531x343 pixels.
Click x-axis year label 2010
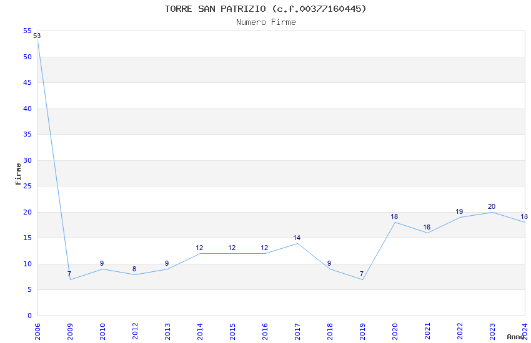(x=102, y=332)
